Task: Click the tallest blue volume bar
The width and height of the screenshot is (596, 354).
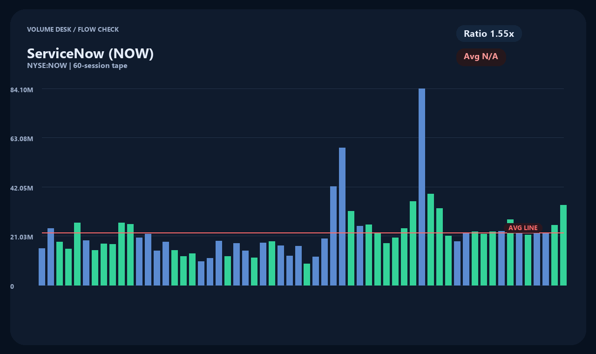Action: pos(422,187)
